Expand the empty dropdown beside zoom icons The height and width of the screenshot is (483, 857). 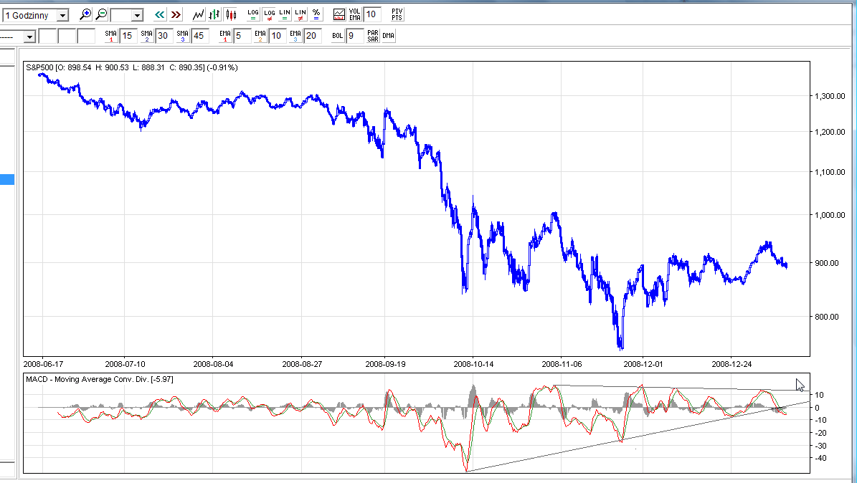click(137, 15)
